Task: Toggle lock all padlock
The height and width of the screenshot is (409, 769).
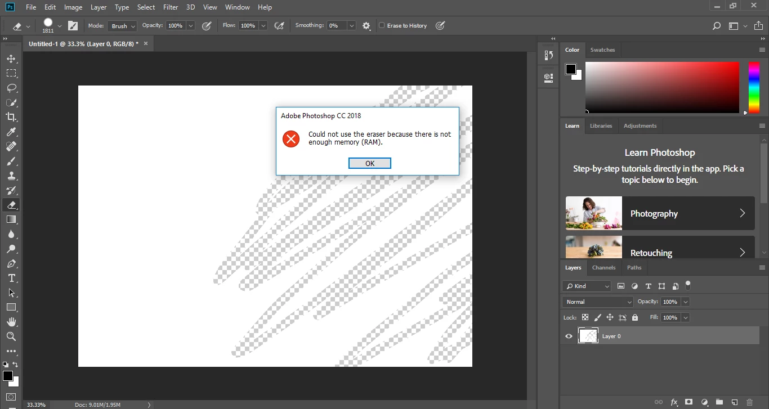Action: (635, 317)
